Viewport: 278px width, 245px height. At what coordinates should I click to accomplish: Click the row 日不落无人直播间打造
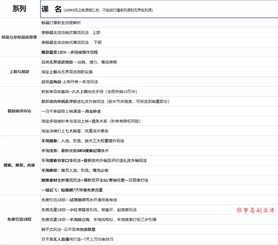159,239
